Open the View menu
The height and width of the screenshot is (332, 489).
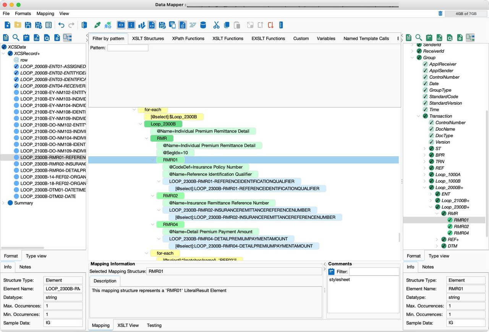[64, 13]
